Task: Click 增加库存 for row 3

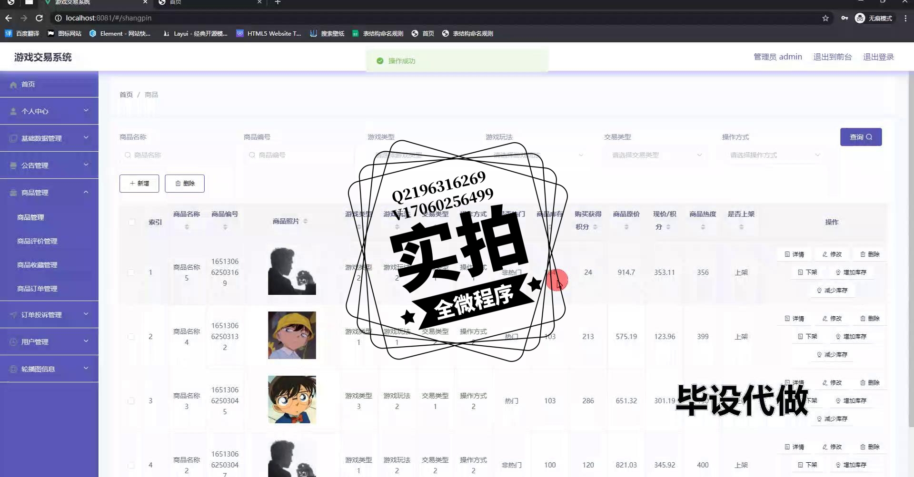Action: [x=851, y=401]
